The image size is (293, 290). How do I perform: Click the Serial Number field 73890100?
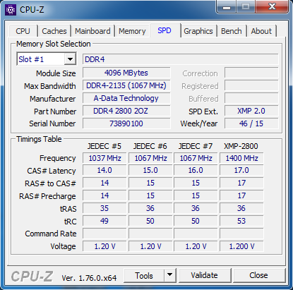point(126,123)
